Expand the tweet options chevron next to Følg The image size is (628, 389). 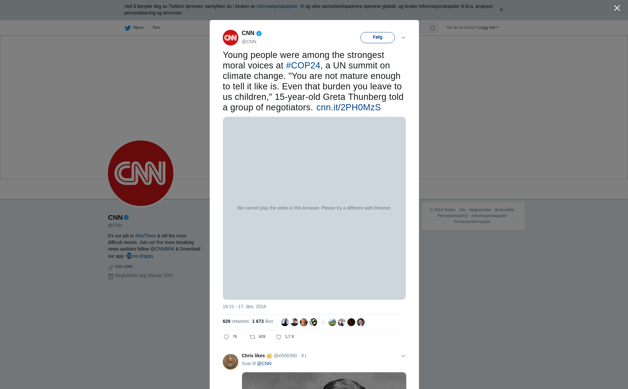pos(403,38)
